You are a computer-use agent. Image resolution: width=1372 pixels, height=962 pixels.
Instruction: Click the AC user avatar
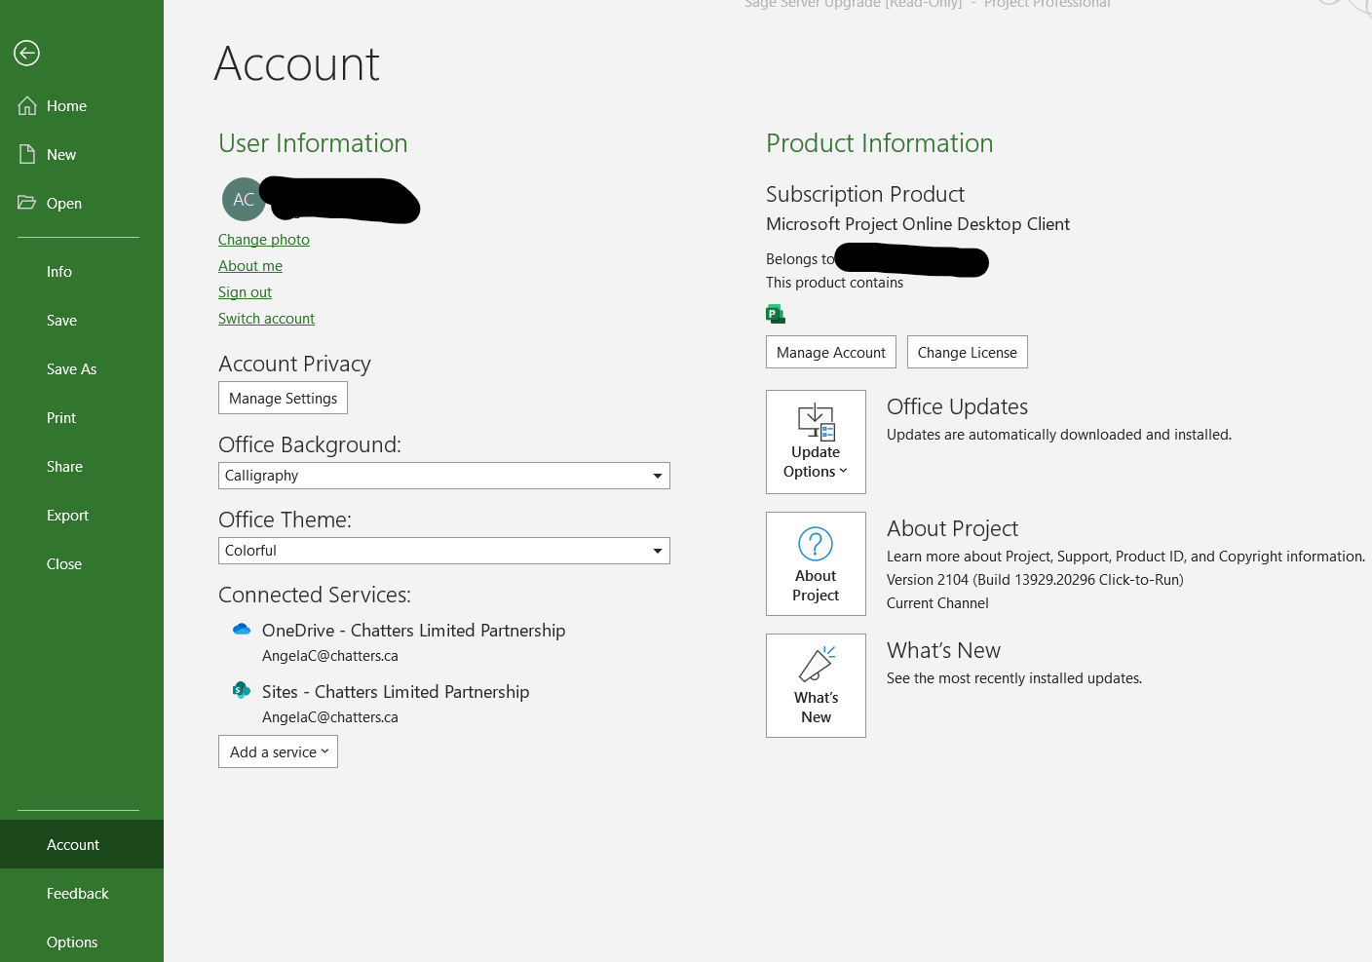pos(244,200)
